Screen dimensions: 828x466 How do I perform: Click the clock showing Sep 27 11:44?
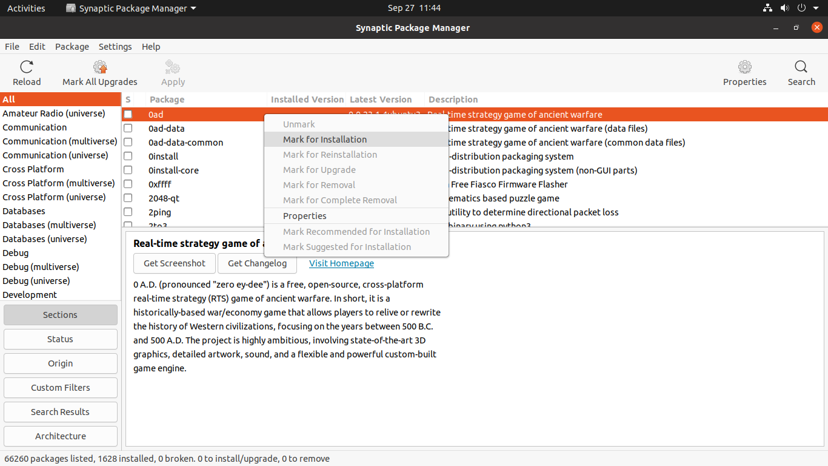click(414, 8)
